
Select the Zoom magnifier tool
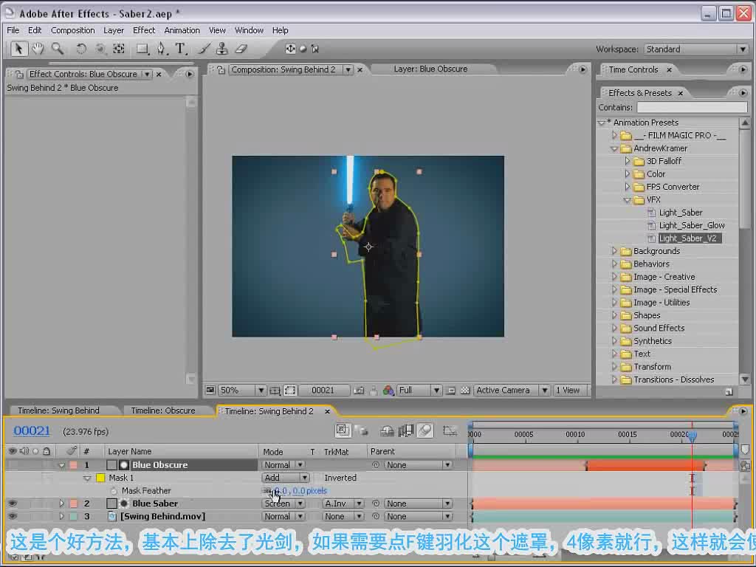click(58, 49)
